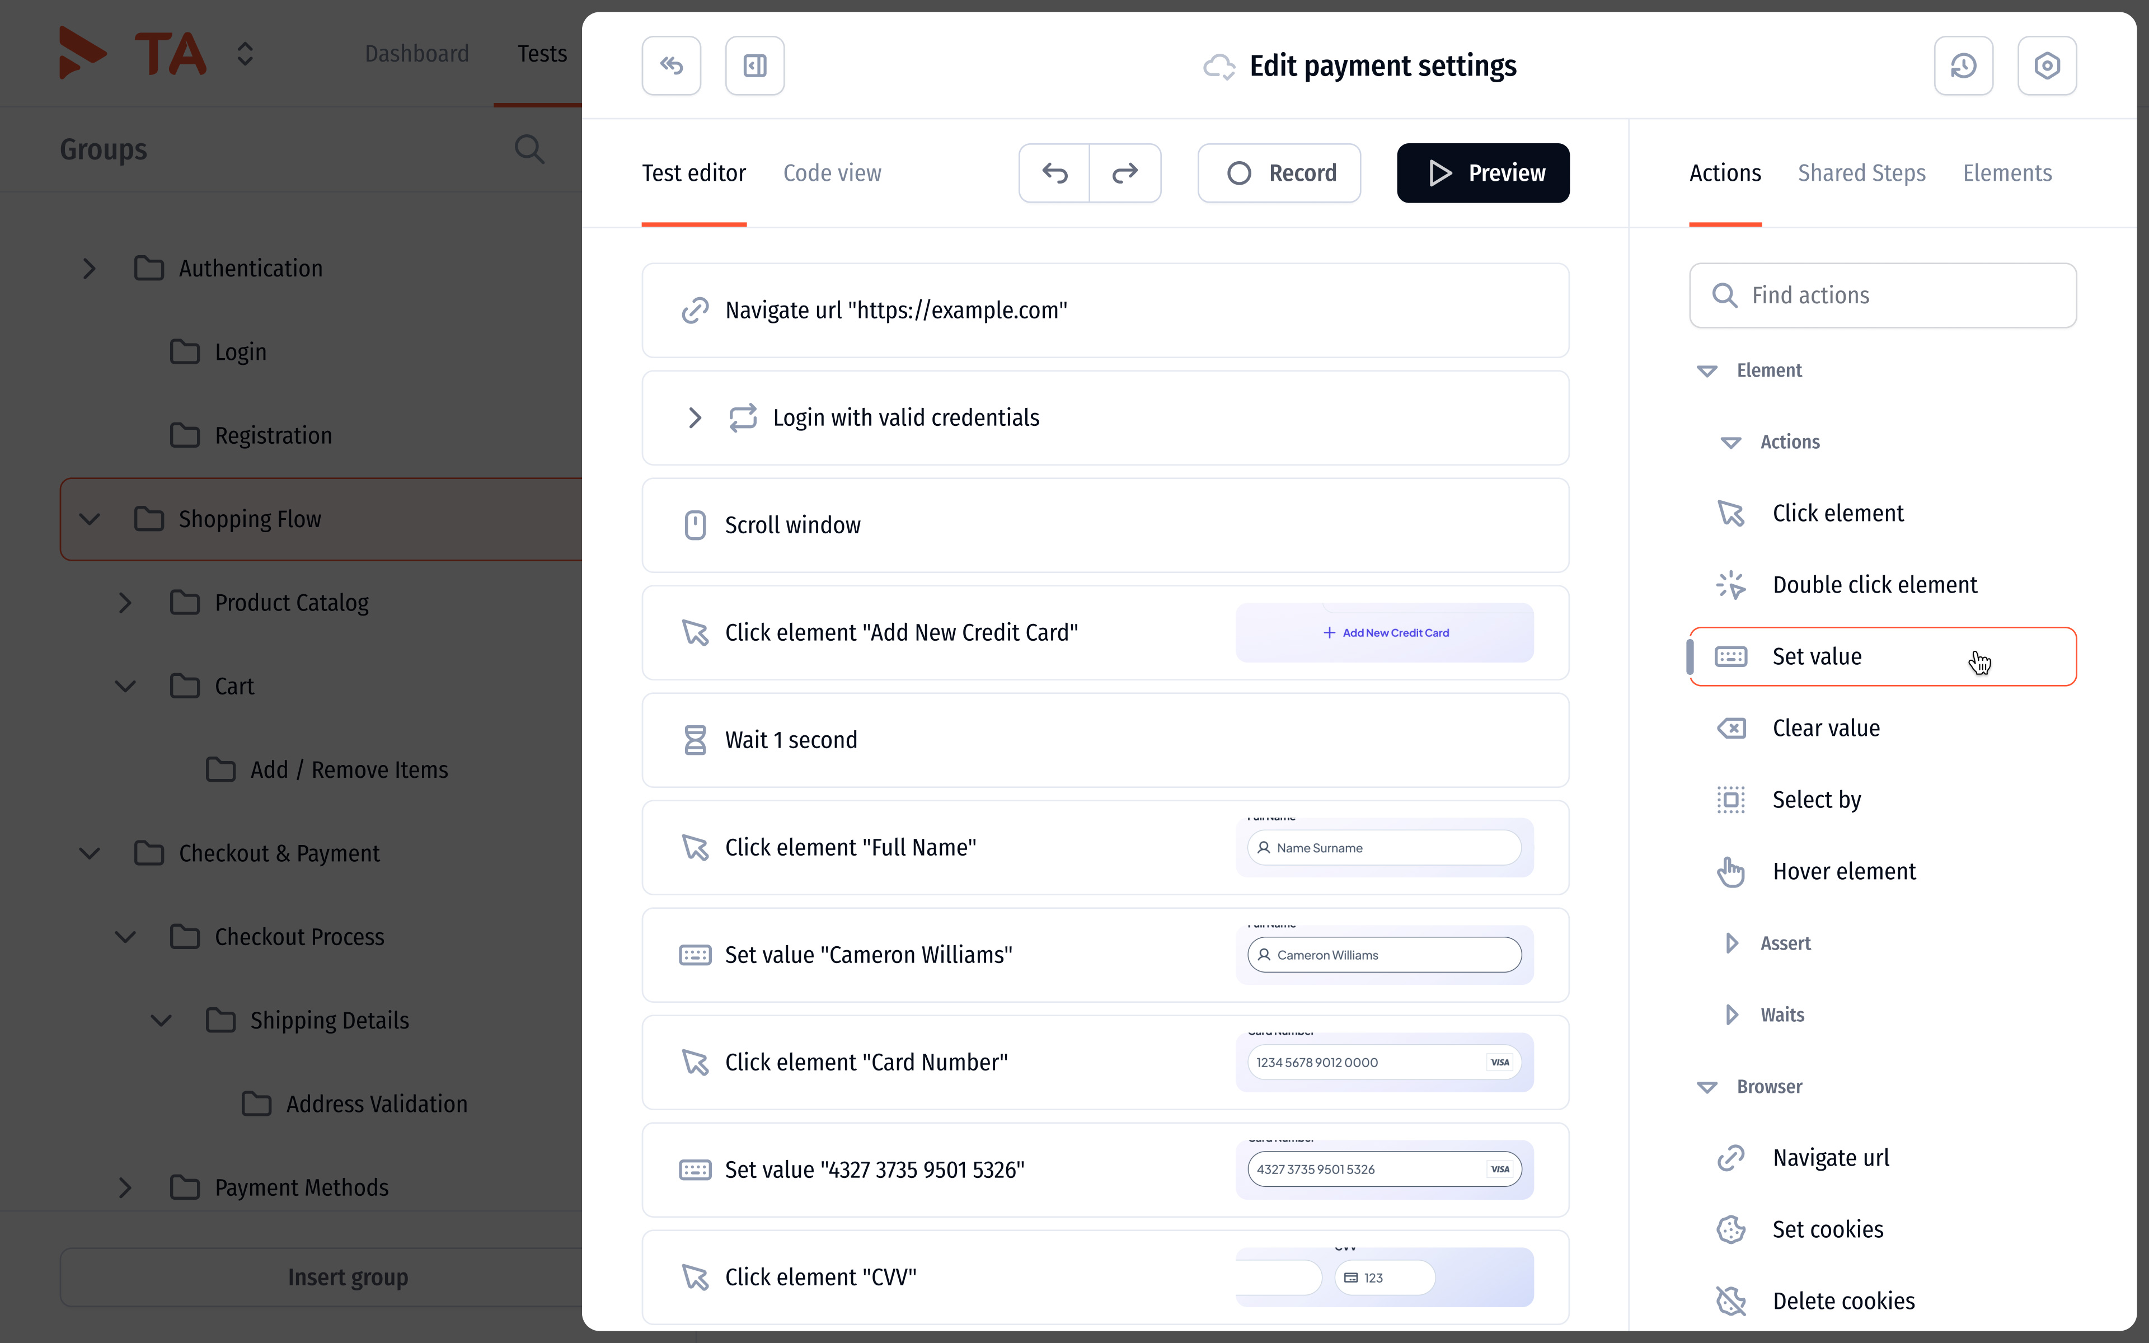
Task: Expand the Payment Methods folder
Action: pos(125,1187)
